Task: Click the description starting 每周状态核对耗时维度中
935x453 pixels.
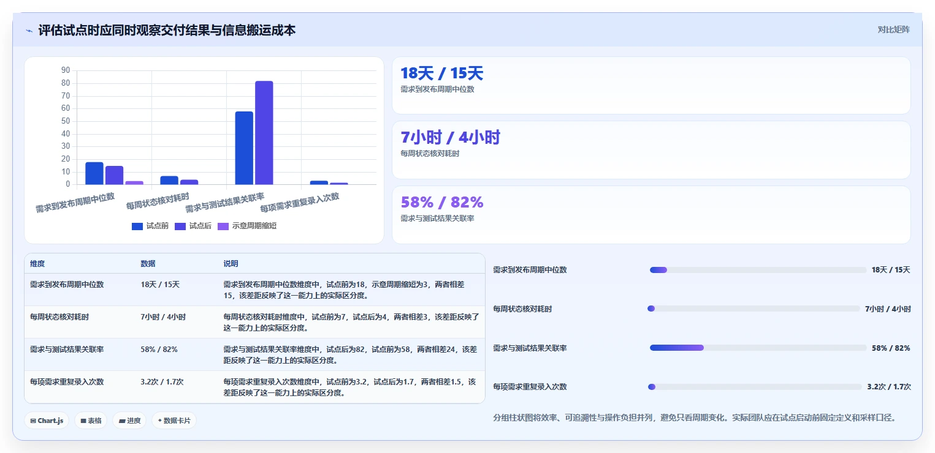Action: tap(351, 323)
